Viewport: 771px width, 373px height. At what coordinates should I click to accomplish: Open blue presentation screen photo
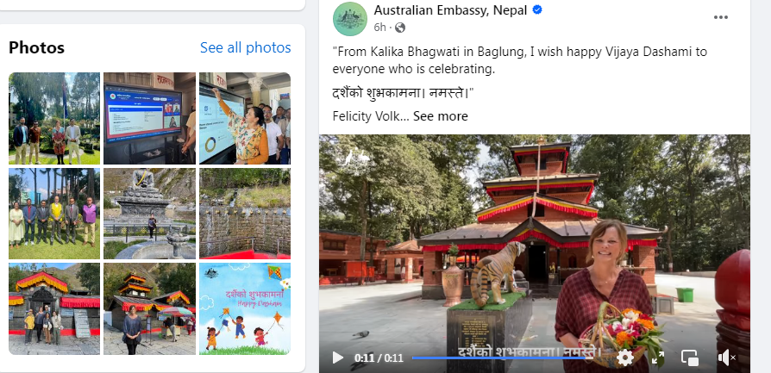tap(149, 118)
